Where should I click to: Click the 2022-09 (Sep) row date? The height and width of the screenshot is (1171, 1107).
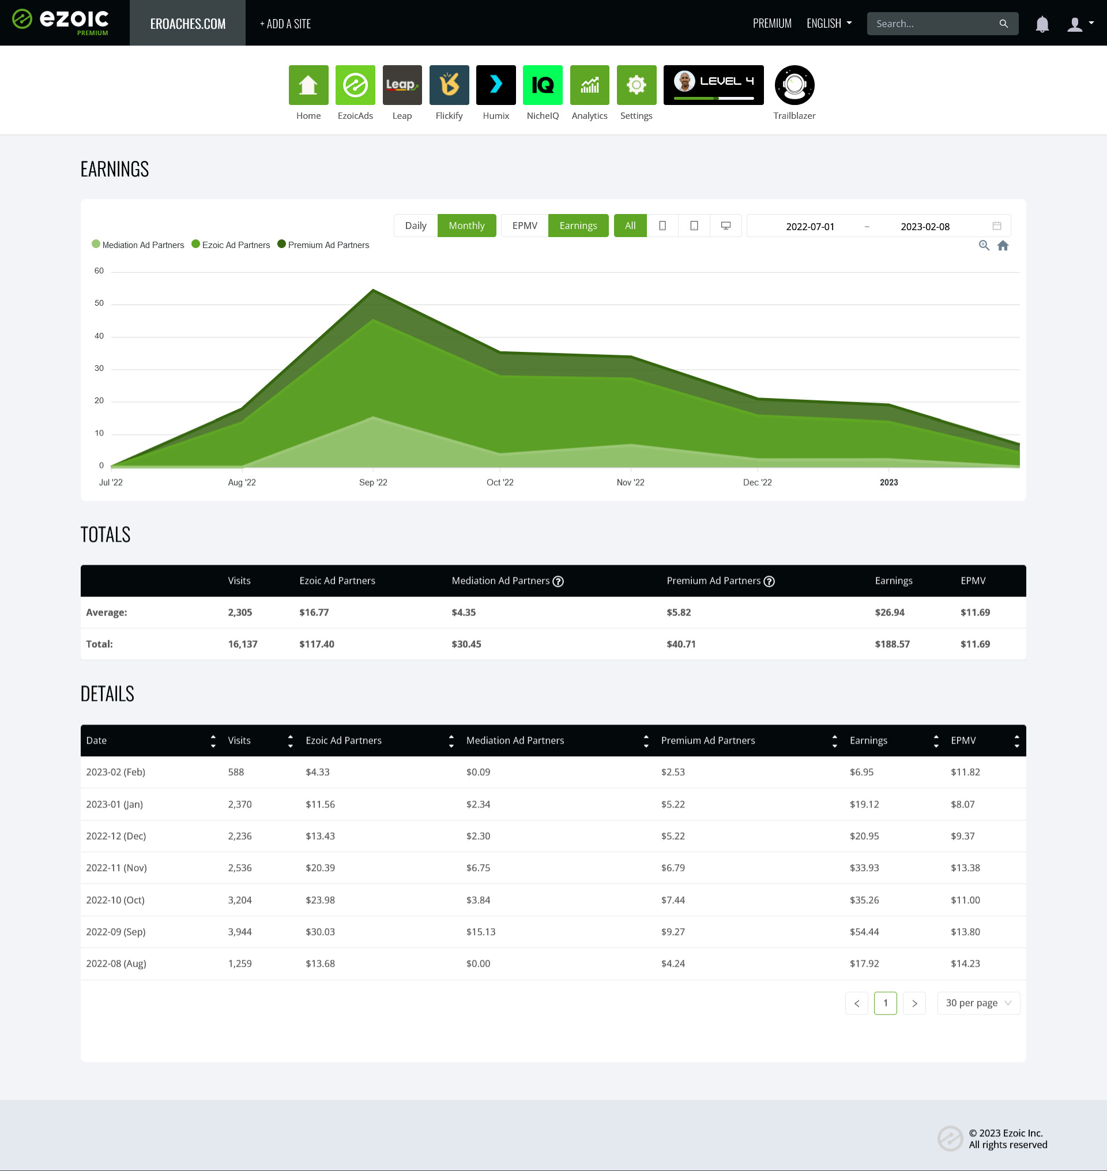116,933
